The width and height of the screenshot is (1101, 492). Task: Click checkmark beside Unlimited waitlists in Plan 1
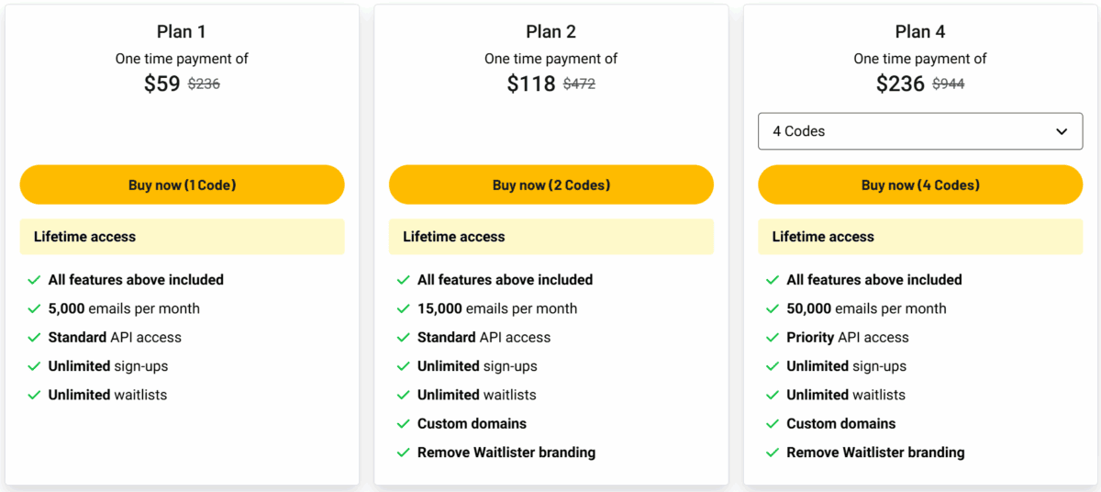(x=34, y=395)
